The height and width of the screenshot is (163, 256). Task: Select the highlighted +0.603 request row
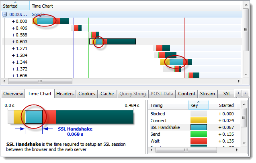click(x=122, y=42)
